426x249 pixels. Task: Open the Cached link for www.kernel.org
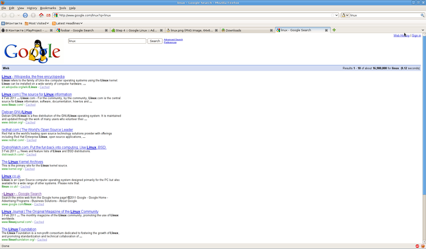(x=30, y=169)
